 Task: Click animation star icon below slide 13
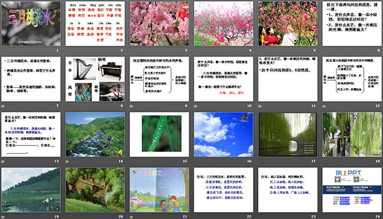pyautogui.click(x=3, y=162)
